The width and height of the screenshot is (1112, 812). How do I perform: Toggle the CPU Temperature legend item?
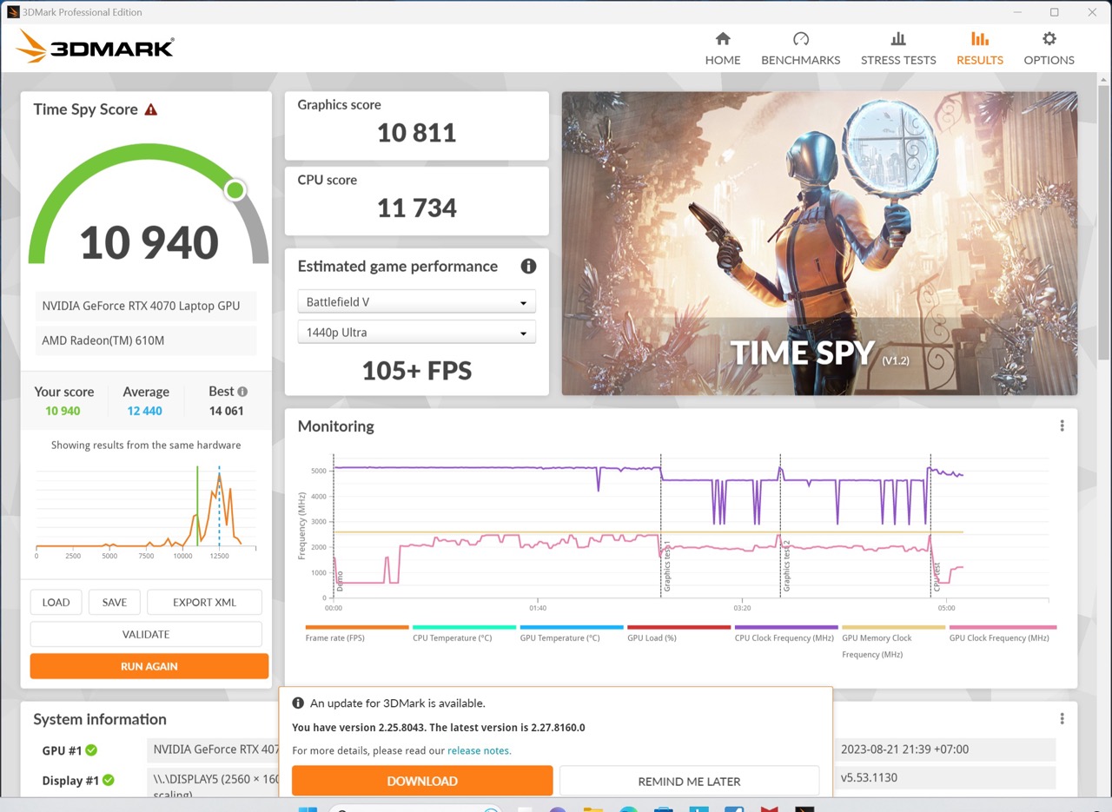click(x=464, y=632)
